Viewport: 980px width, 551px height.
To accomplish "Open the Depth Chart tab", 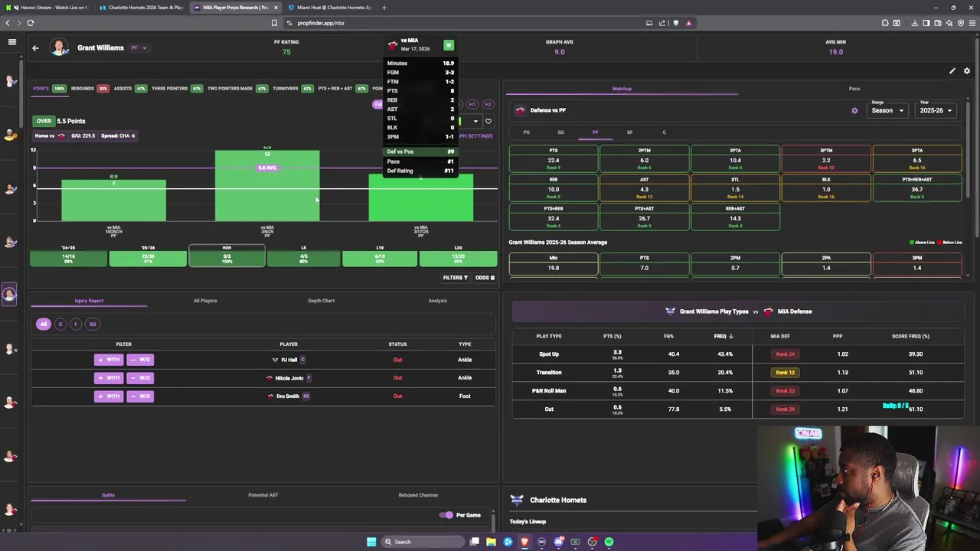I will 322,301.
